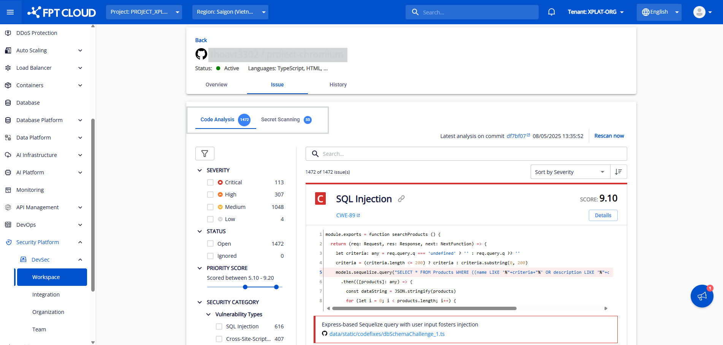Screen dimensions: 723x345
Task: Collapse the PRIORITY SCORE section
Action: point(200,268)
